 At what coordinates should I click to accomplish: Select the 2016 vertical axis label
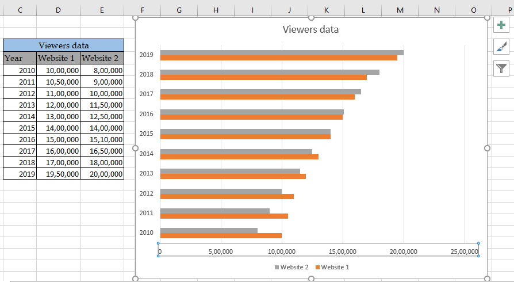point(146,114)
